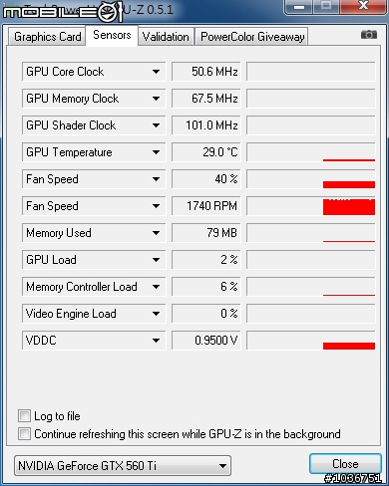Switch to the Graphics Card tab

point(47,37)
